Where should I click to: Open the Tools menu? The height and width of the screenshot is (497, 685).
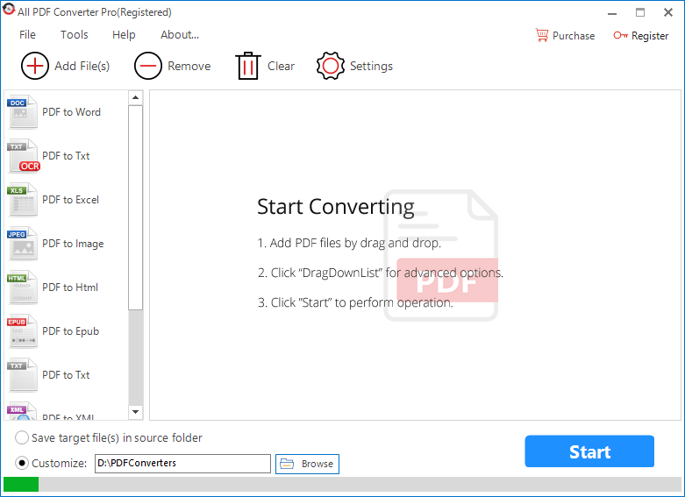[x=74, y=35]
